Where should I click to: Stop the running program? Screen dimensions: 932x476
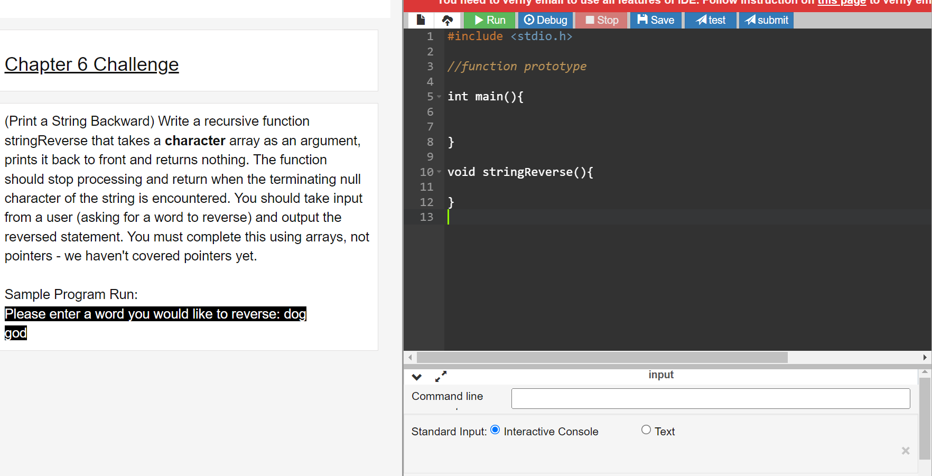point(601,20)
